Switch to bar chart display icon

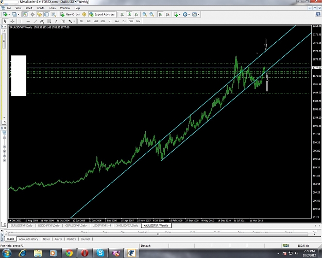tap(122, 14)
